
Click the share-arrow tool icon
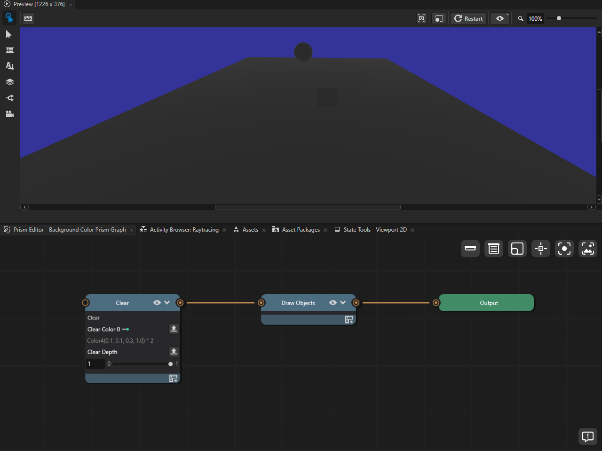pos(9,98)
